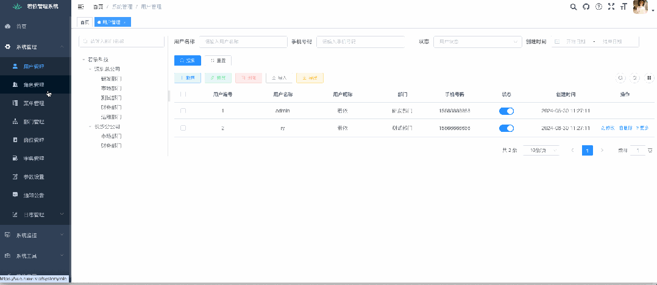Click the blue 搜索 search button

(x=187, y=61)
